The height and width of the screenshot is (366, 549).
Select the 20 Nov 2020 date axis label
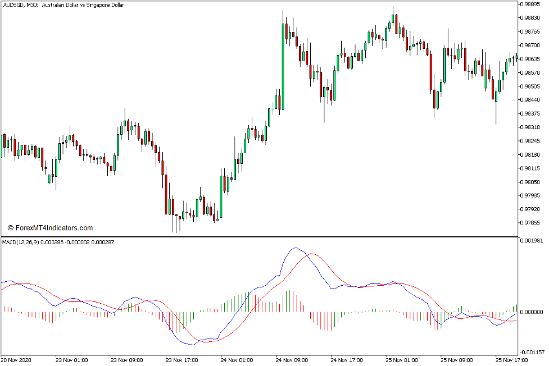(19, 360)
